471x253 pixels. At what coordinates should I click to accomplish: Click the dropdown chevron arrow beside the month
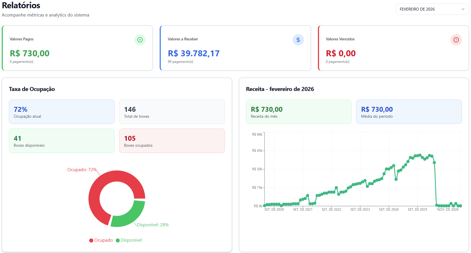coord(463,9)
